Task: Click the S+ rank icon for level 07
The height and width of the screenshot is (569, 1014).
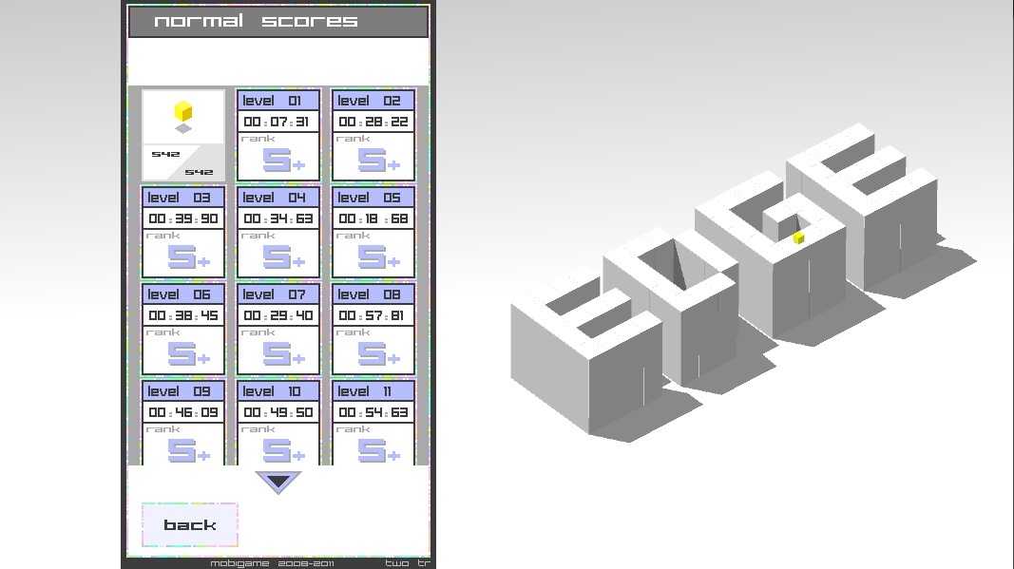Action: point(283,353)
